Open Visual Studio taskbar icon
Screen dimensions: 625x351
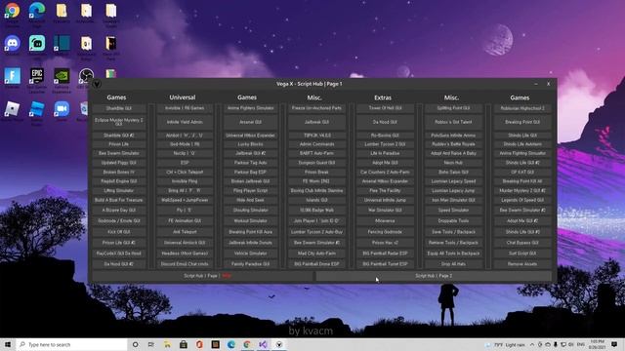[263, 344]
